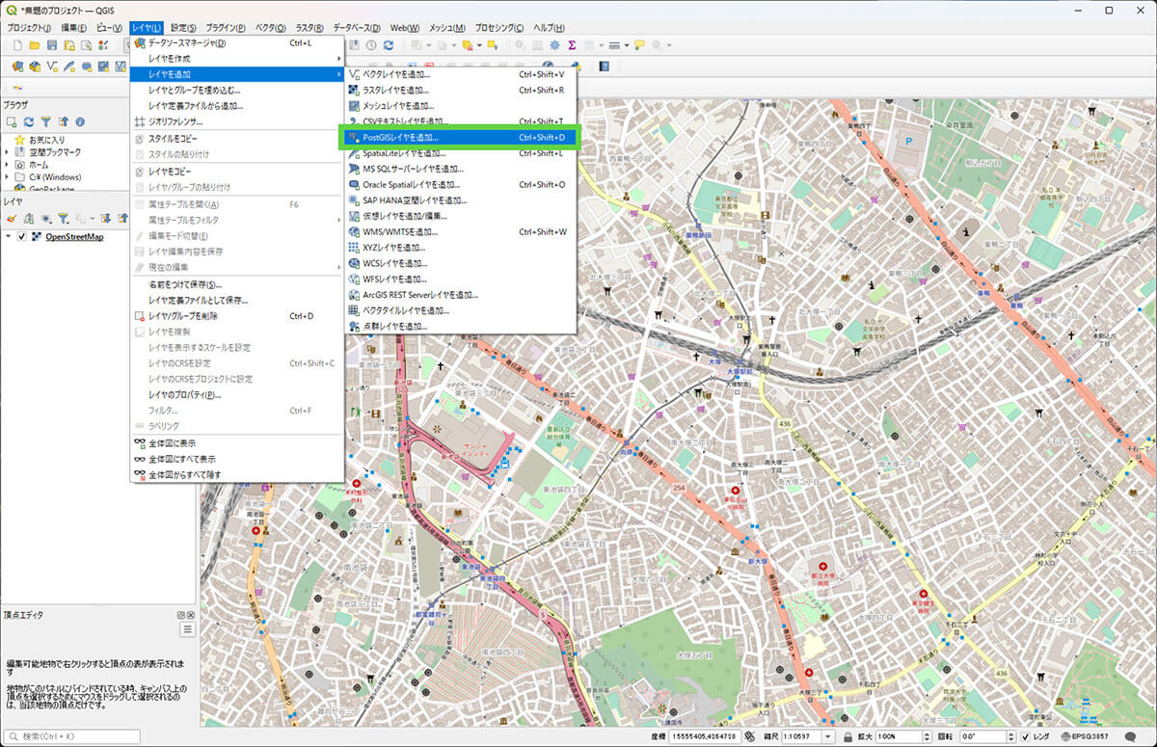Filter the Browser panel with the funnel icon
The height and width of the screenshot is (747, 1157).
click(x=45, y=122)
